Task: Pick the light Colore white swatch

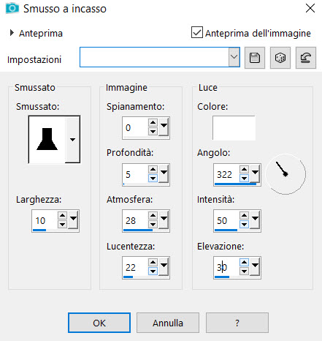Action: point(234,128)
